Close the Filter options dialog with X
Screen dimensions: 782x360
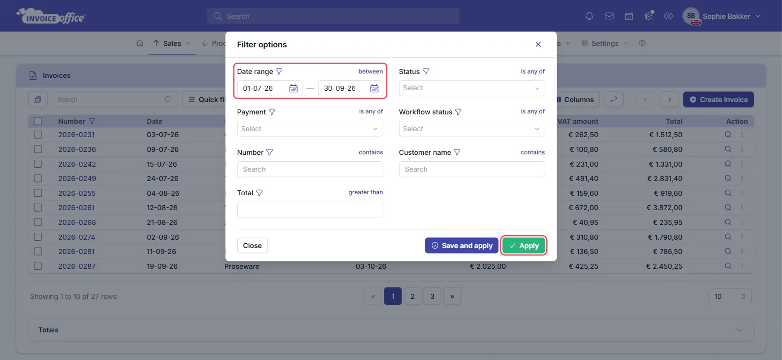click(x=538, y=44)
